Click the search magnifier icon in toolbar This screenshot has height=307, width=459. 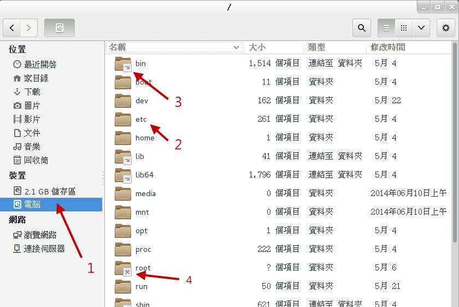(x=361, y=28)
